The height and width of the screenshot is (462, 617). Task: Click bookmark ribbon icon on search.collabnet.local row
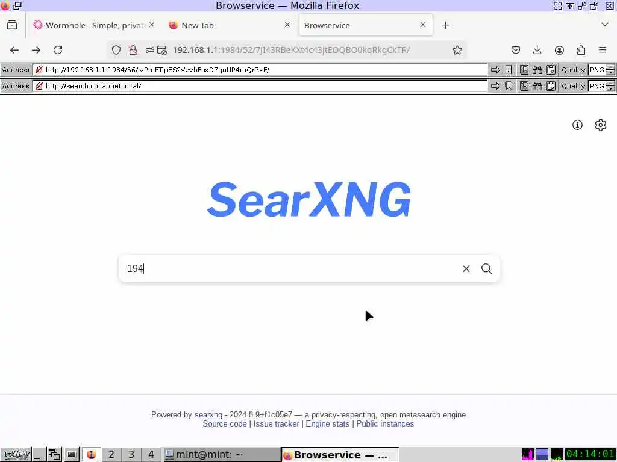pos(509,86)
